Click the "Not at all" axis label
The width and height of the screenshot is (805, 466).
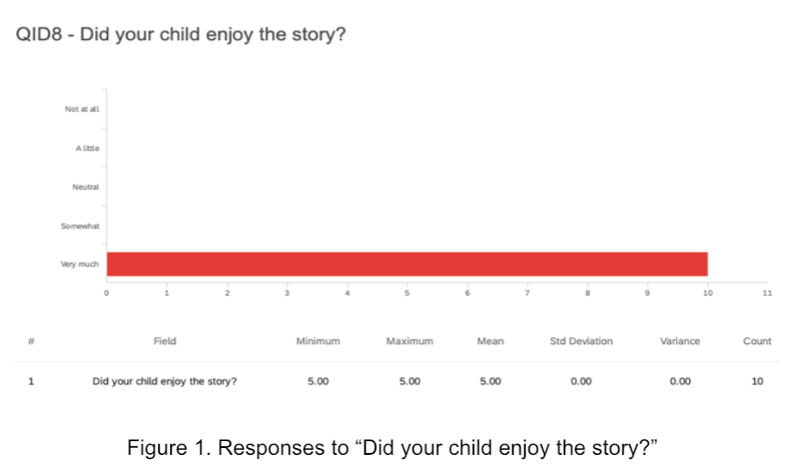(82, 109)
